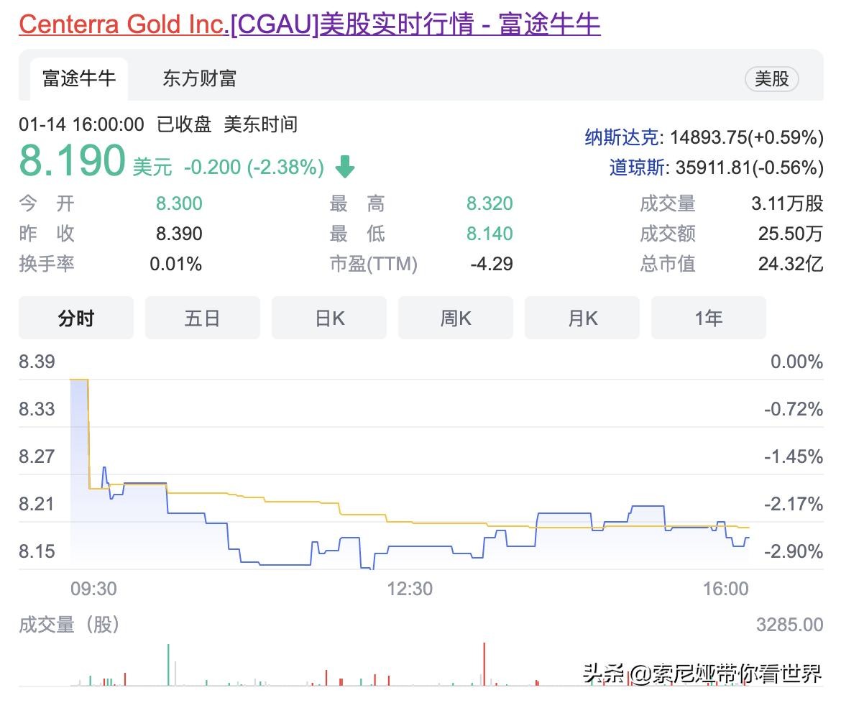The width and height of the screenshot is (841, 703).
Task: Select the 分时 intraday chart view
Action: coord(76,318)
